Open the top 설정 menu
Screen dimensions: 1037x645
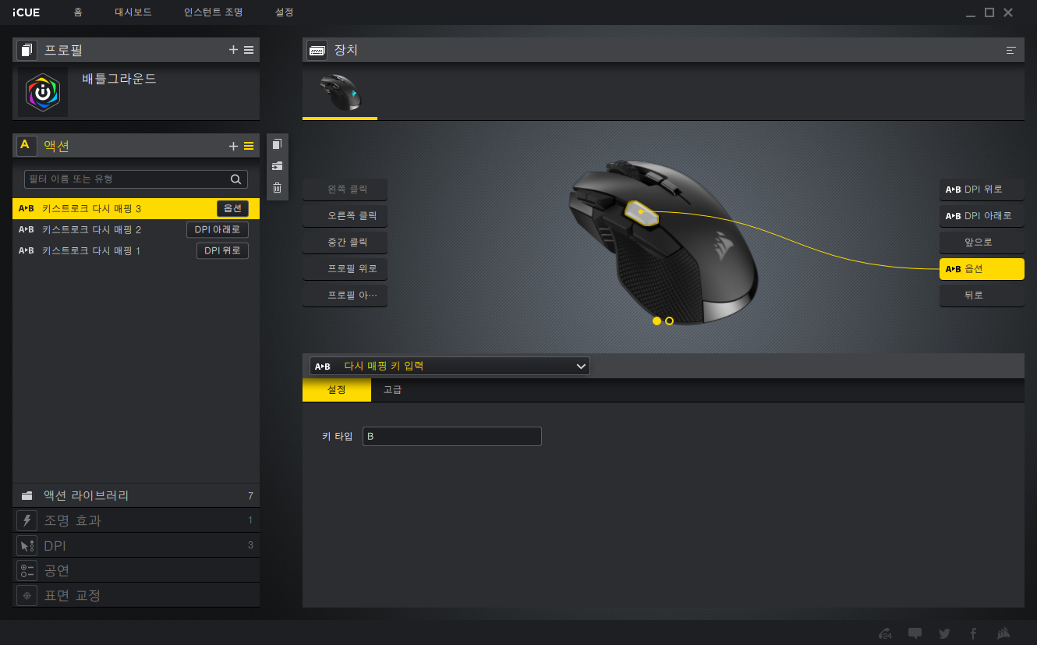pyautogui.click(x=285, y=12)
